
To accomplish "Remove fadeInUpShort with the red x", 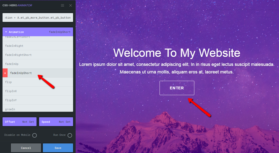I will tap(5, 73).
